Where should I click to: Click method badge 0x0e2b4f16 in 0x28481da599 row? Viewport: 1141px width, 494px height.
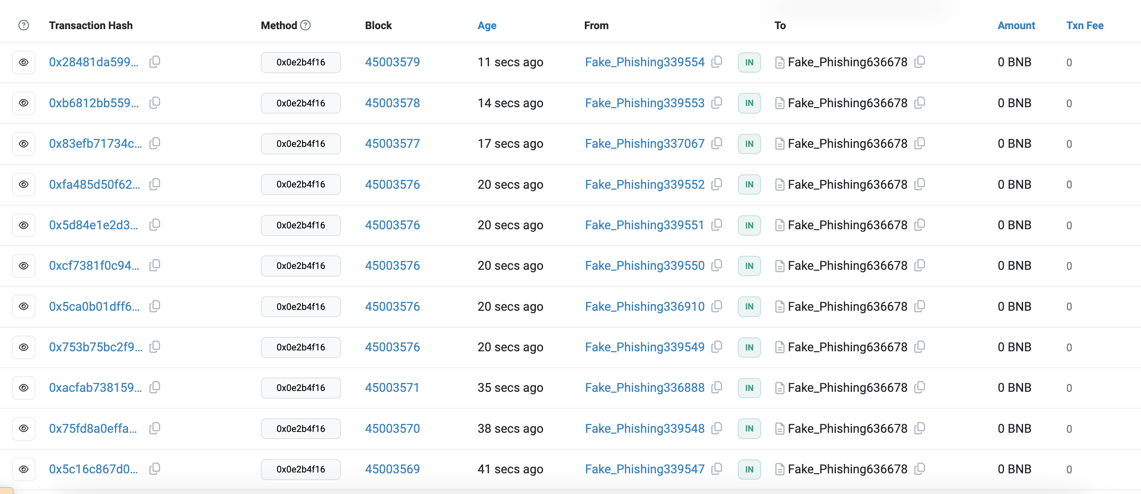[x=301, y=62]
